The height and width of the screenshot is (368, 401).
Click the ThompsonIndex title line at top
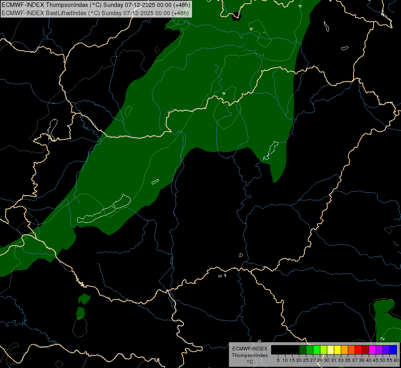point(96,5)
